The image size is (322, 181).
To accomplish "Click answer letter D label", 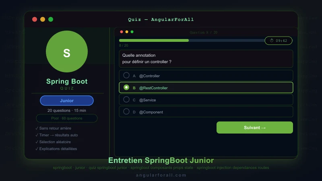I will tap(134, 112).
